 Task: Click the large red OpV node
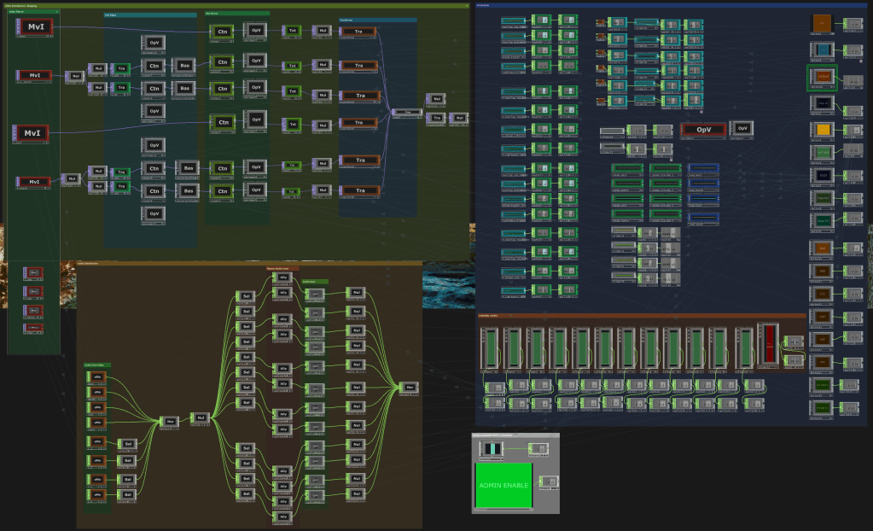click(x=704, y=130)
